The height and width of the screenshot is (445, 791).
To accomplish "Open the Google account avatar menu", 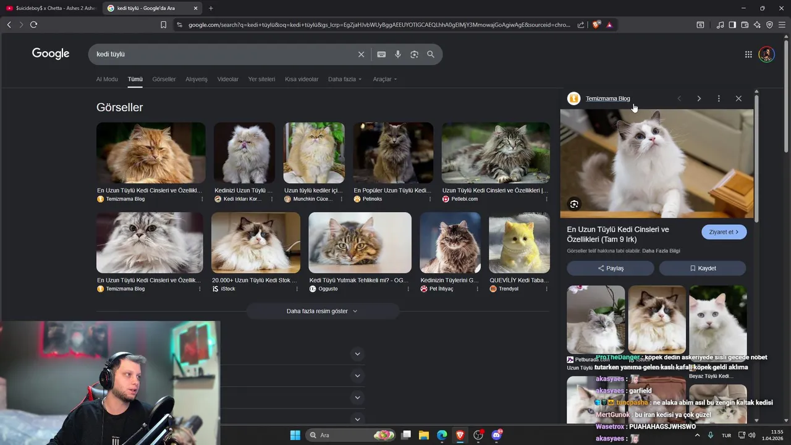I will (x=766, y=54).
